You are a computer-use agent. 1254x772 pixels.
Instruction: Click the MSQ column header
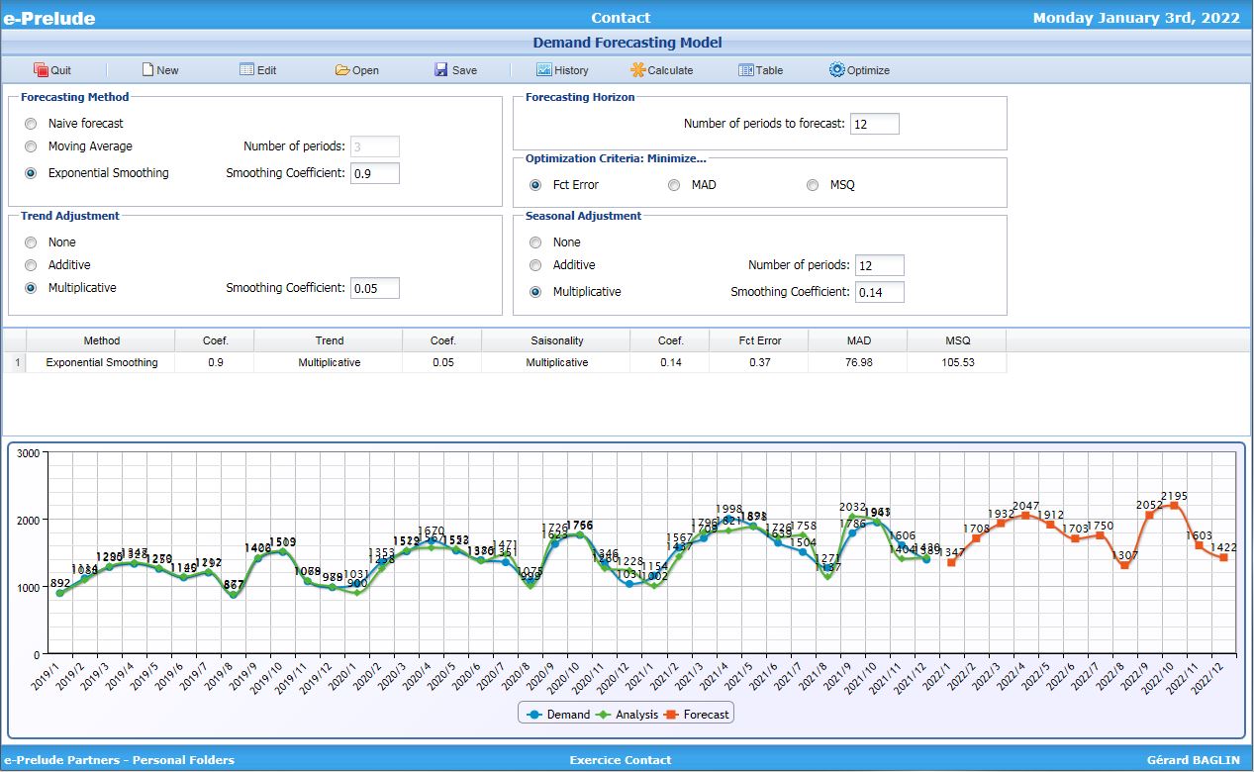click(x=956, y=340)
